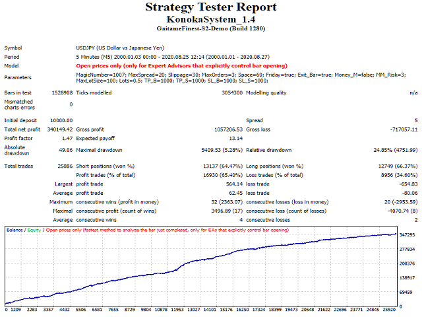
Task: Click the 'Spread' label
Action: coord(255,120)
